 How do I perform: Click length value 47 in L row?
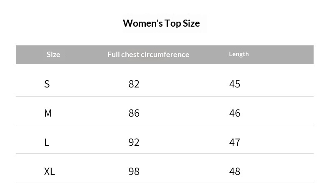pyautogui.click(x=235, y=142)
